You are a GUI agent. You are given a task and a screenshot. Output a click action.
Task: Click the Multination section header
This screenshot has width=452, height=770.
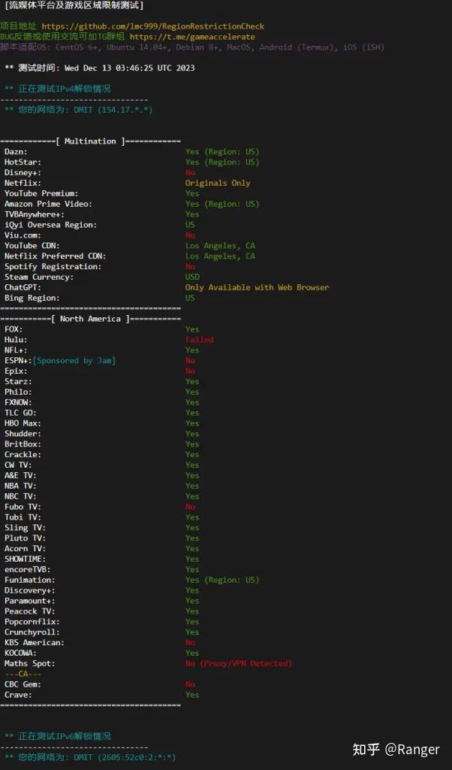(90, 141)
